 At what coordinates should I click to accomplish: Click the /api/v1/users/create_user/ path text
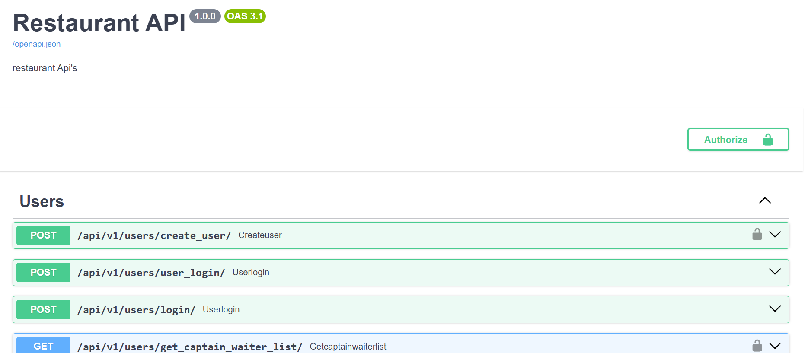154,236
